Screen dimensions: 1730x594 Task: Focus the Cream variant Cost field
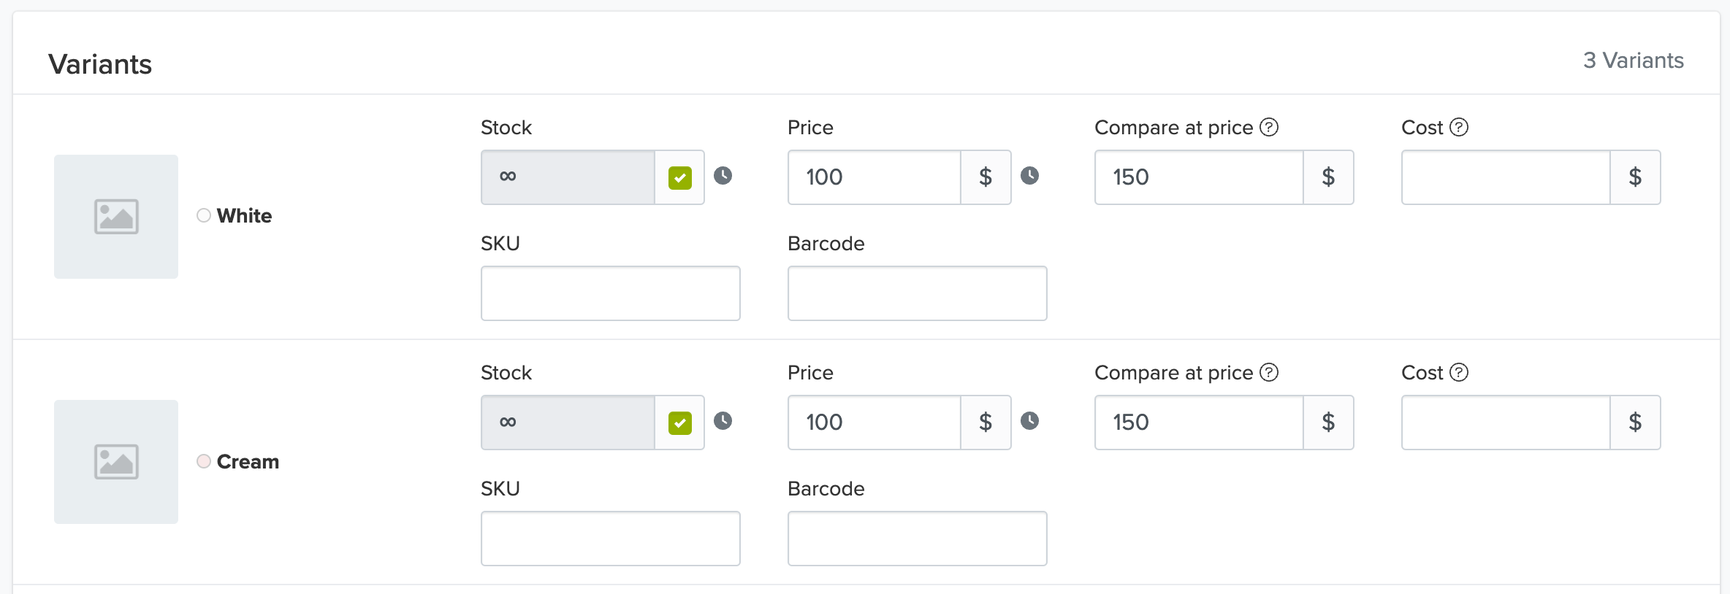pos(1505,423)
